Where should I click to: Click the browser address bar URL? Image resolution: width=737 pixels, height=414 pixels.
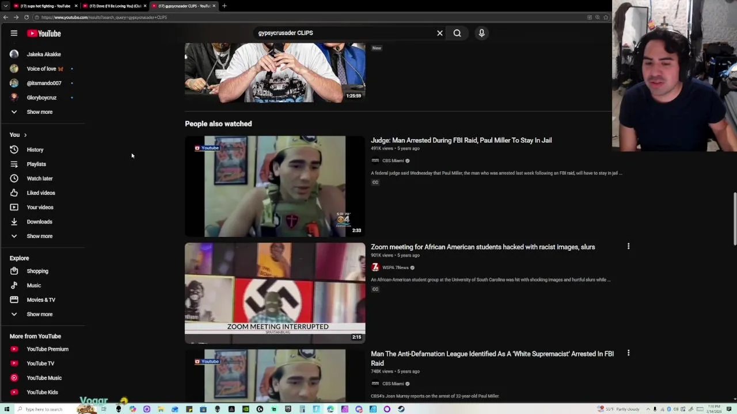(x=104, y=17)
